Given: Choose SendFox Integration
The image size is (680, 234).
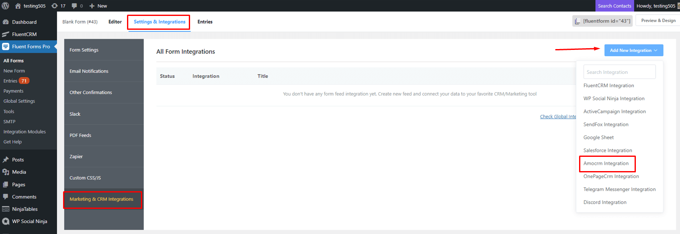Looking at the screenshot, I should [x=606, y=125].
